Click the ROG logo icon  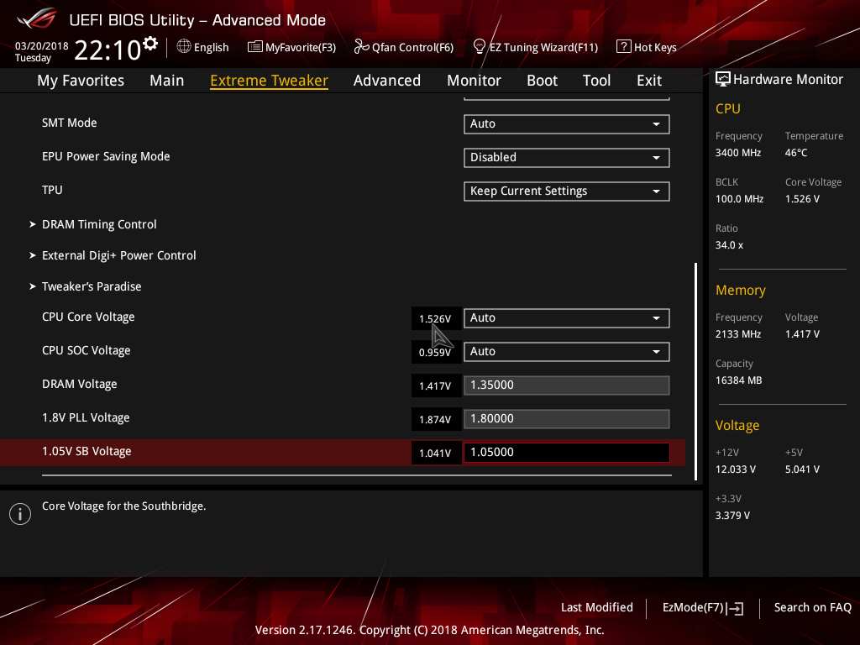36,18
